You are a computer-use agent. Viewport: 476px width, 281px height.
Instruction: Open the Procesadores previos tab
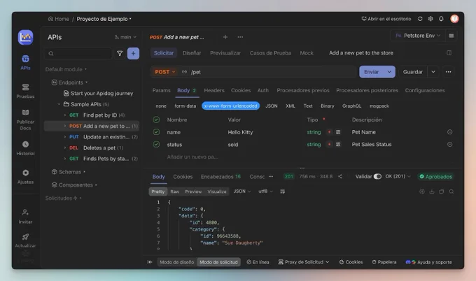tap(303, 90)
